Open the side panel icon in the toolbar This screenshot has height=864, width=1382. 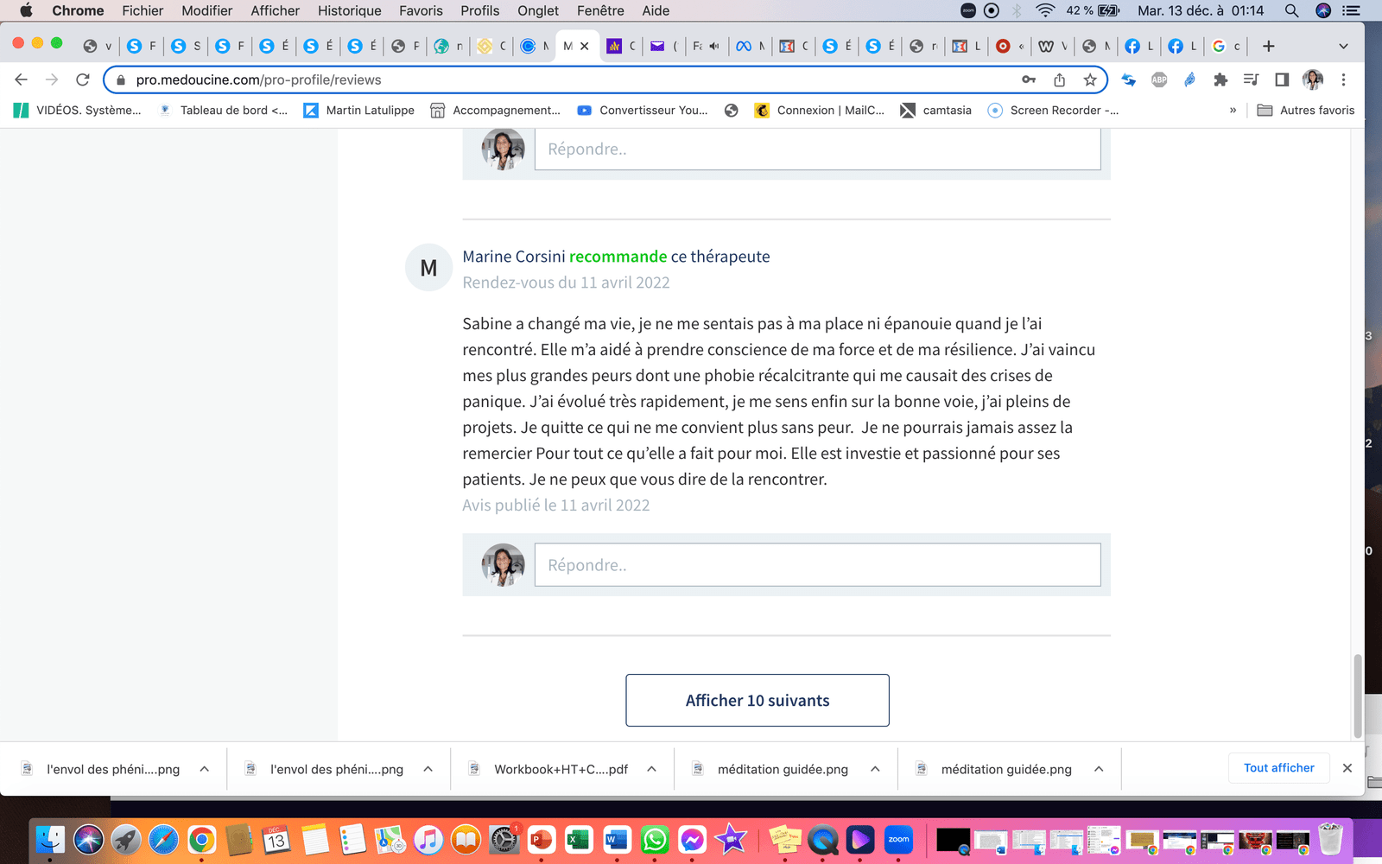pyautogui.click(x=1282, y=79)
